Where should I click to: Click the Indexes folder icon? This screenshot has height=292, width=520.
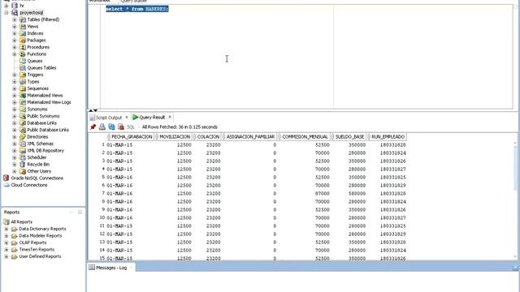(23, 33)
